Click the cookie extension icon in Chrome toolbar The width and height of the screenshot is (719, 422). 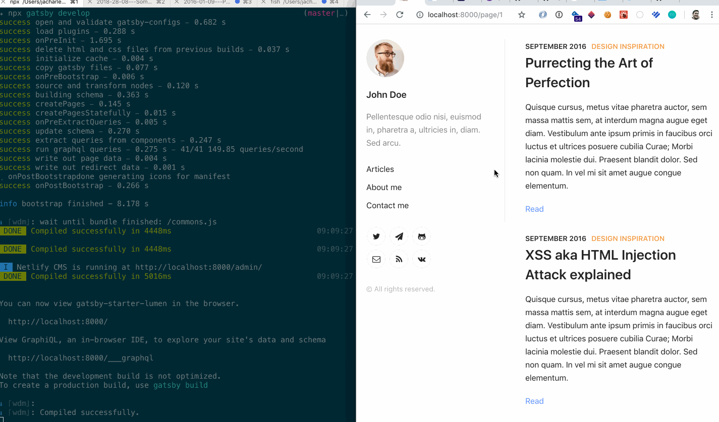(607, 15)
